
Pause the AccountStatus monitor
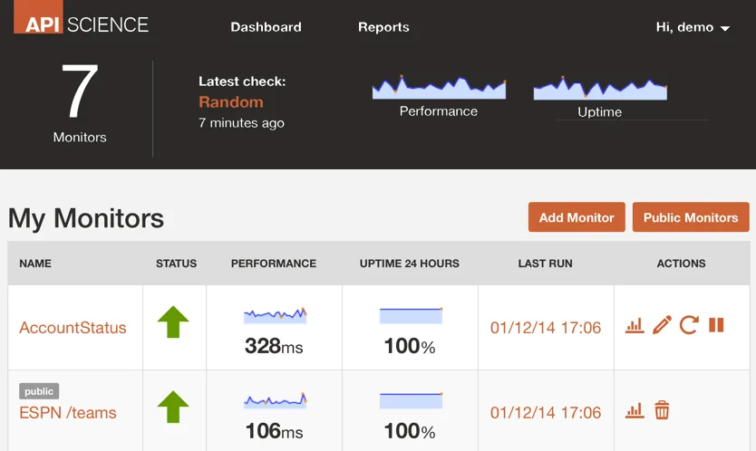716,325
